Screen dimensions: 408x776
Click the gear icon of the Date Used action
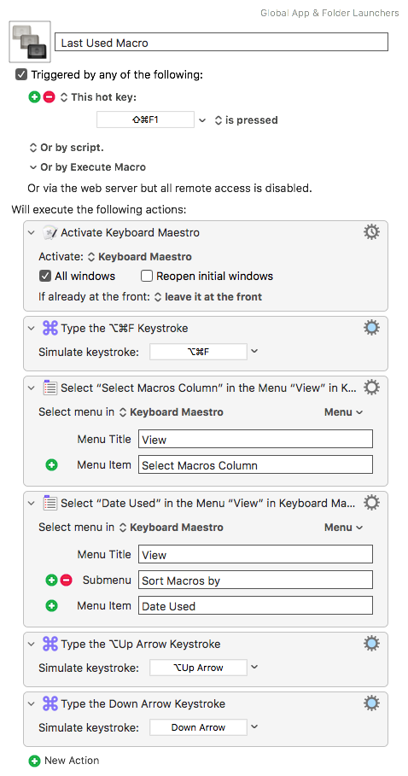(371, 503)
